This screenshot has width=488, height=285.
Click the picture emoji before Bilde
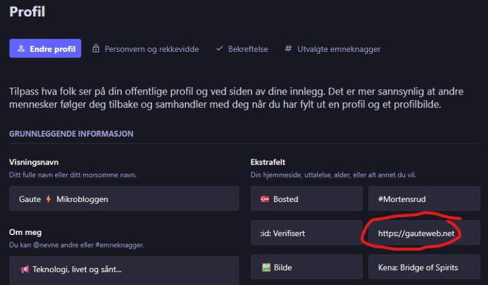click(265, 267)
